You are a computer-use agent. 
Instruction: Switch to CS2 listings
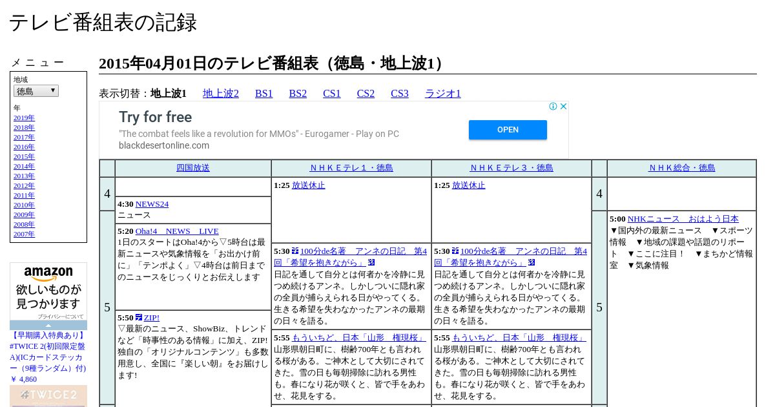[366, 94]
